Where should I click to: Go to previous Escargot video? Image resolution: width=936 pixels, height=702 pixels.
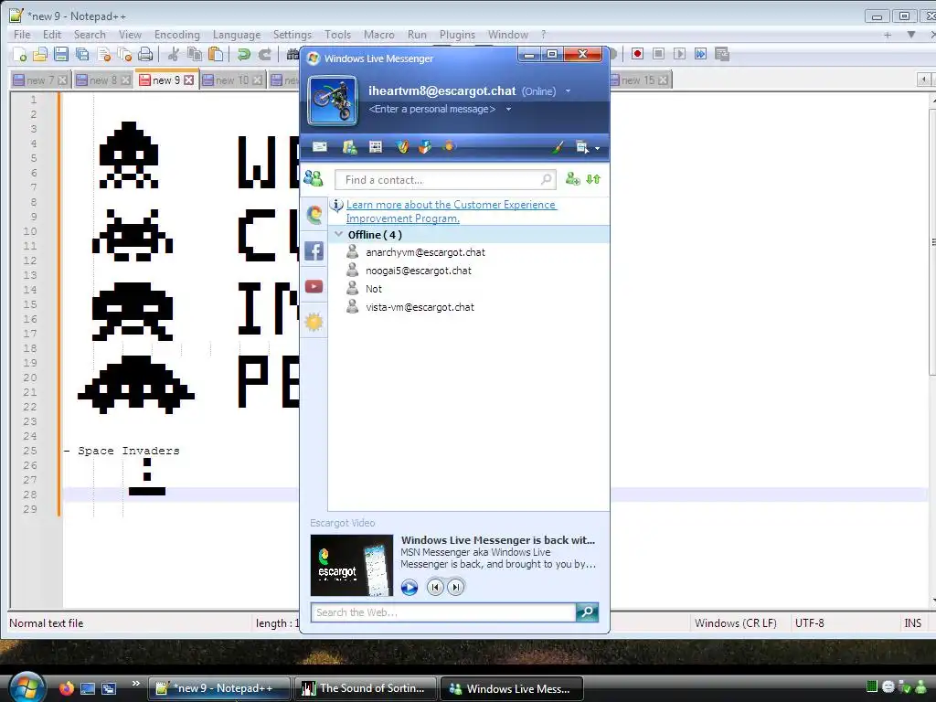[435, 588]
